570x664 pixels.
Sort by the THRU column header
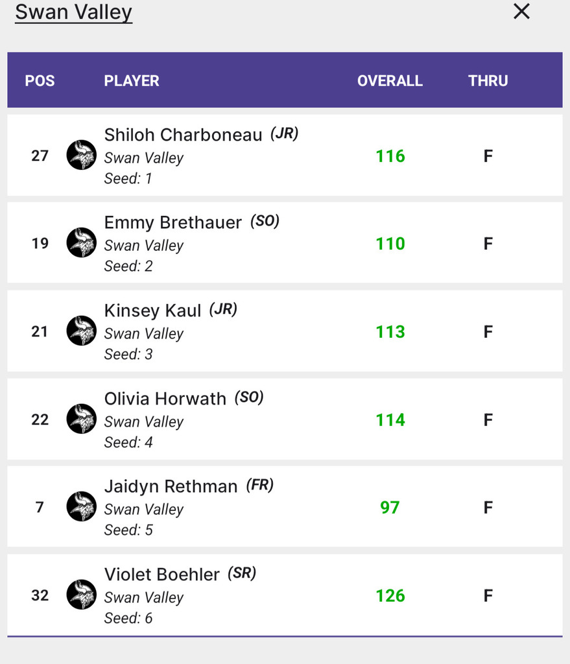click(488, 81)
